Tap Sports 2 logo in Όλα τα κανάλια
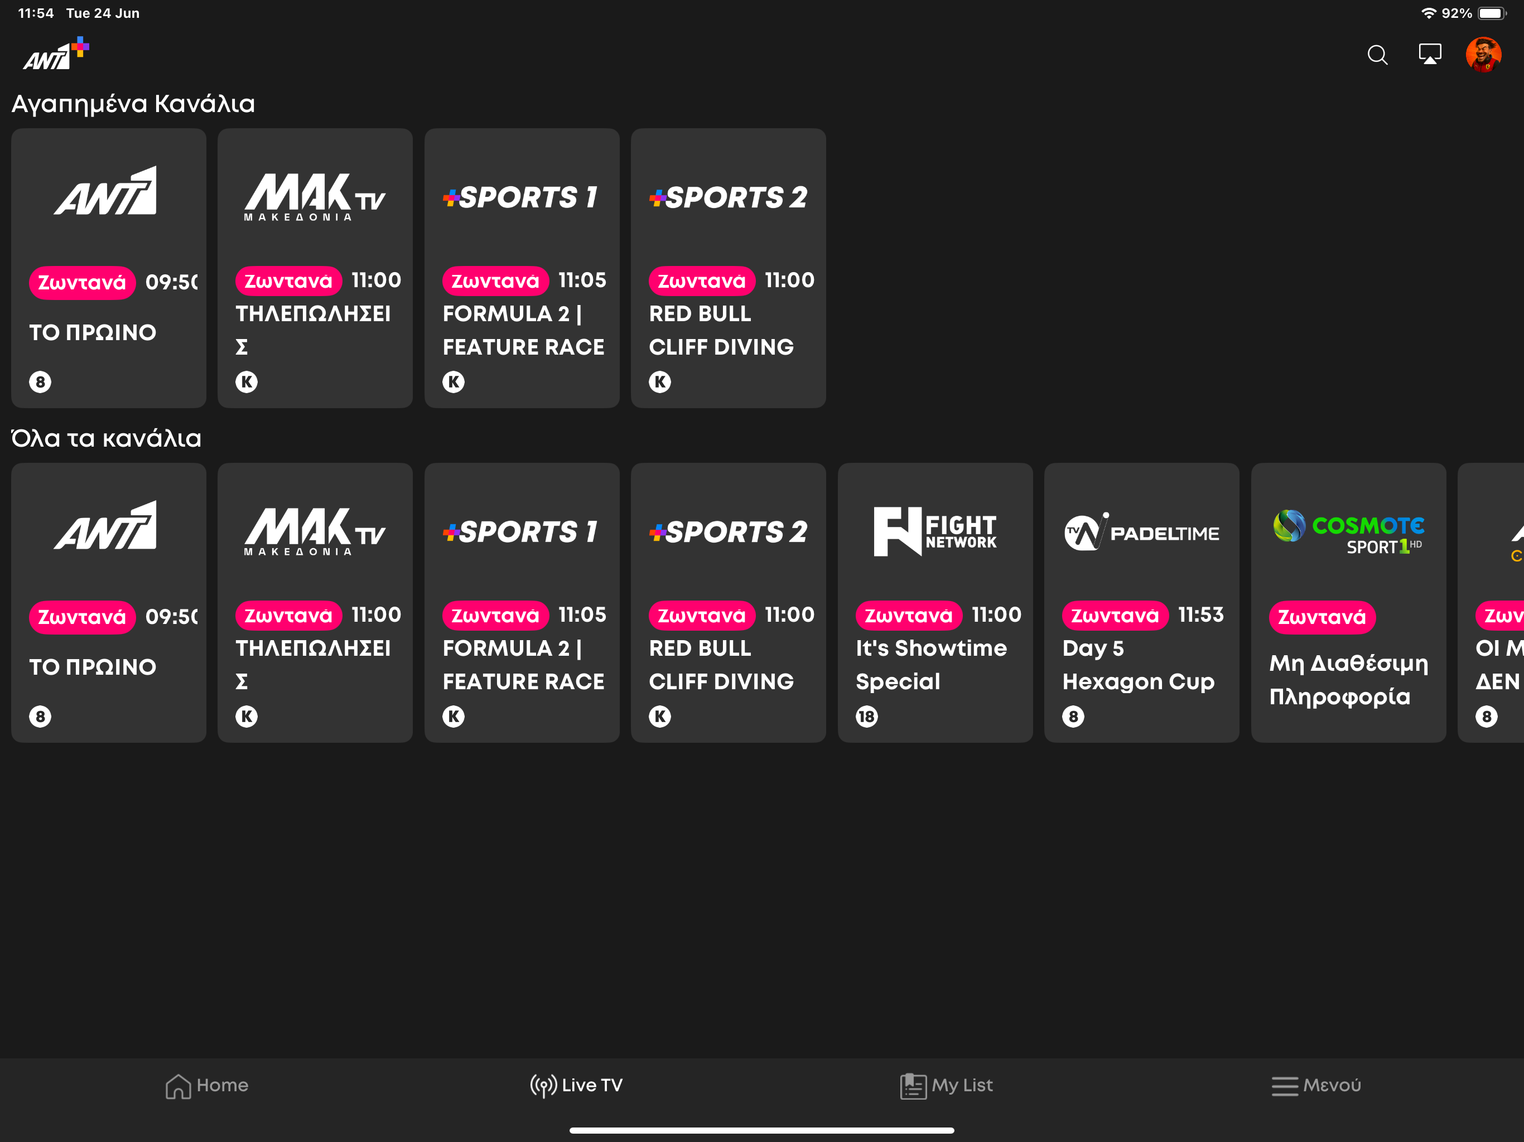The image size is (1524, 1142). [x=727, y=533]
